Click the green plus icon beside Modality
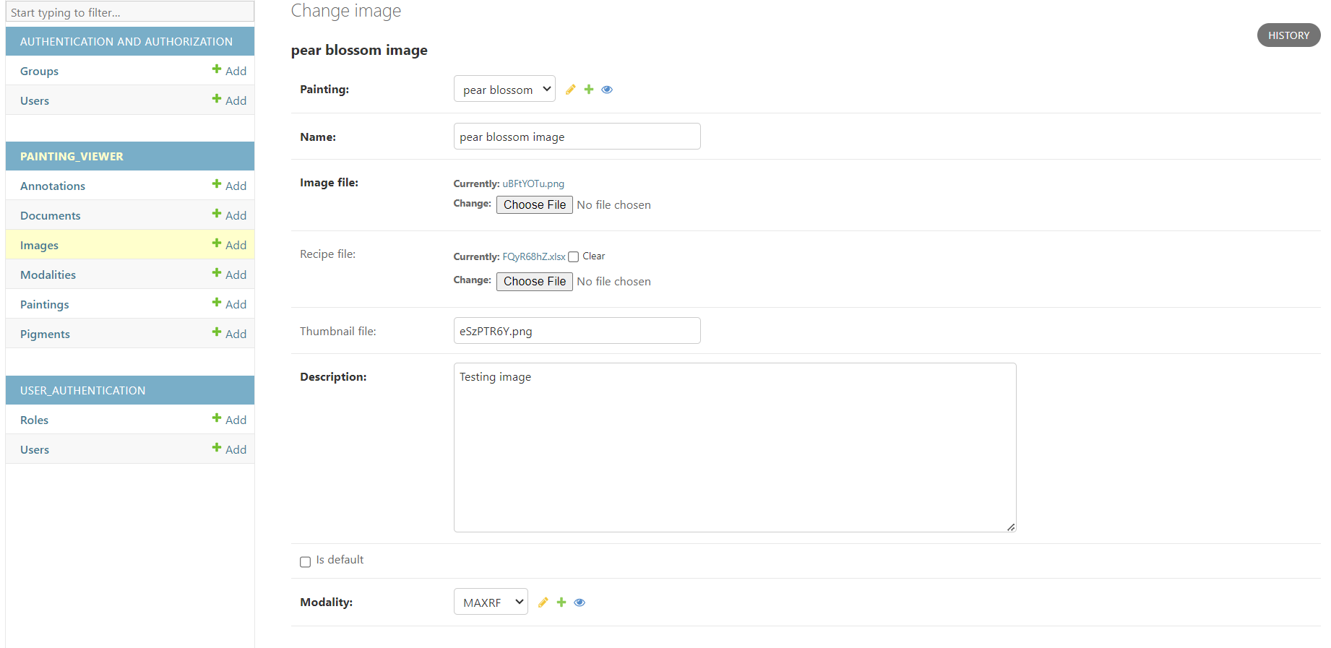The width and height of the screenshot is (1331, 648). click(561, 602)
